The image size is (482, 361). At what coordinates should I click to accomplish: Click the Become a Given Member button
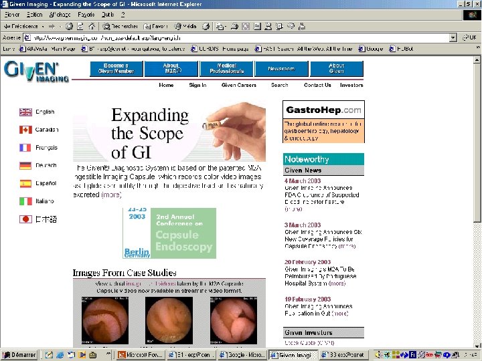click(116, 68)
